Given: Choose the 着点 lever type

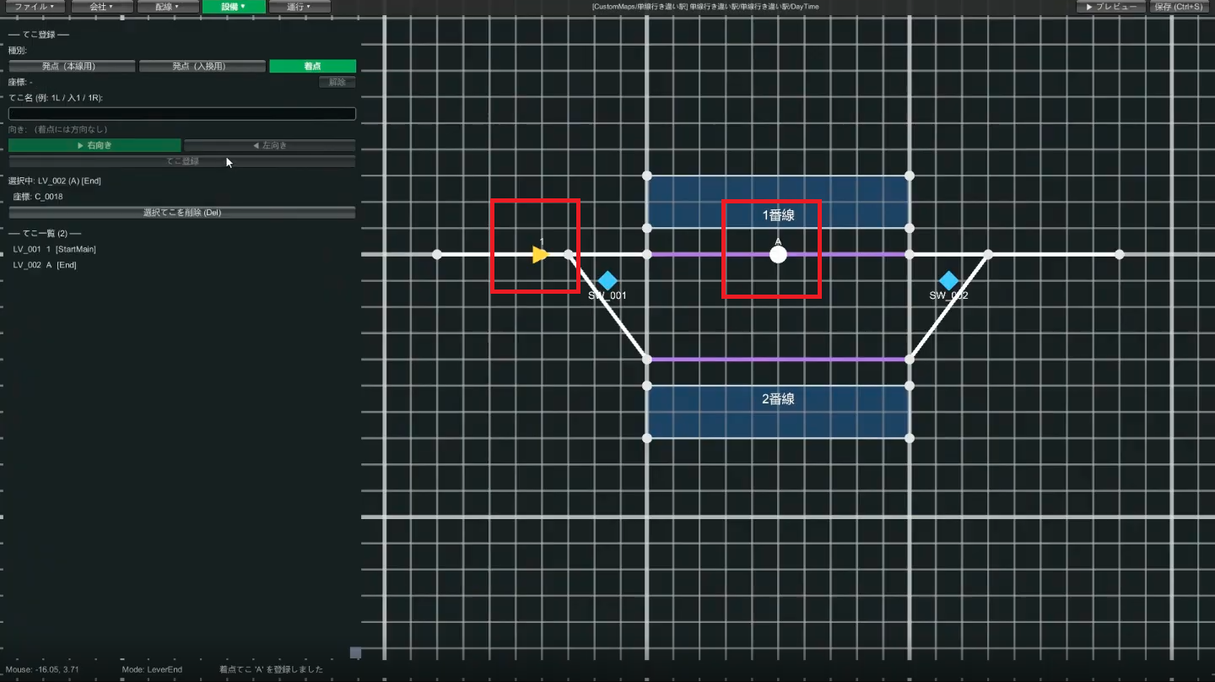Looking at the screenshot, I should pos(312,66).
